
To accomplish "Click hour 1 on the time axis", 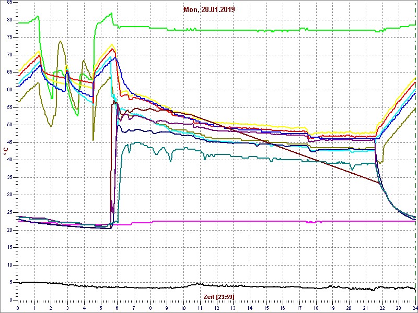I will coord(34,308).
